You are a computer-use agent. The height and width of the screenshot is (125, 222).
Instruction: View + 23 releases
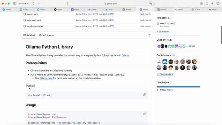coord(163,32)
